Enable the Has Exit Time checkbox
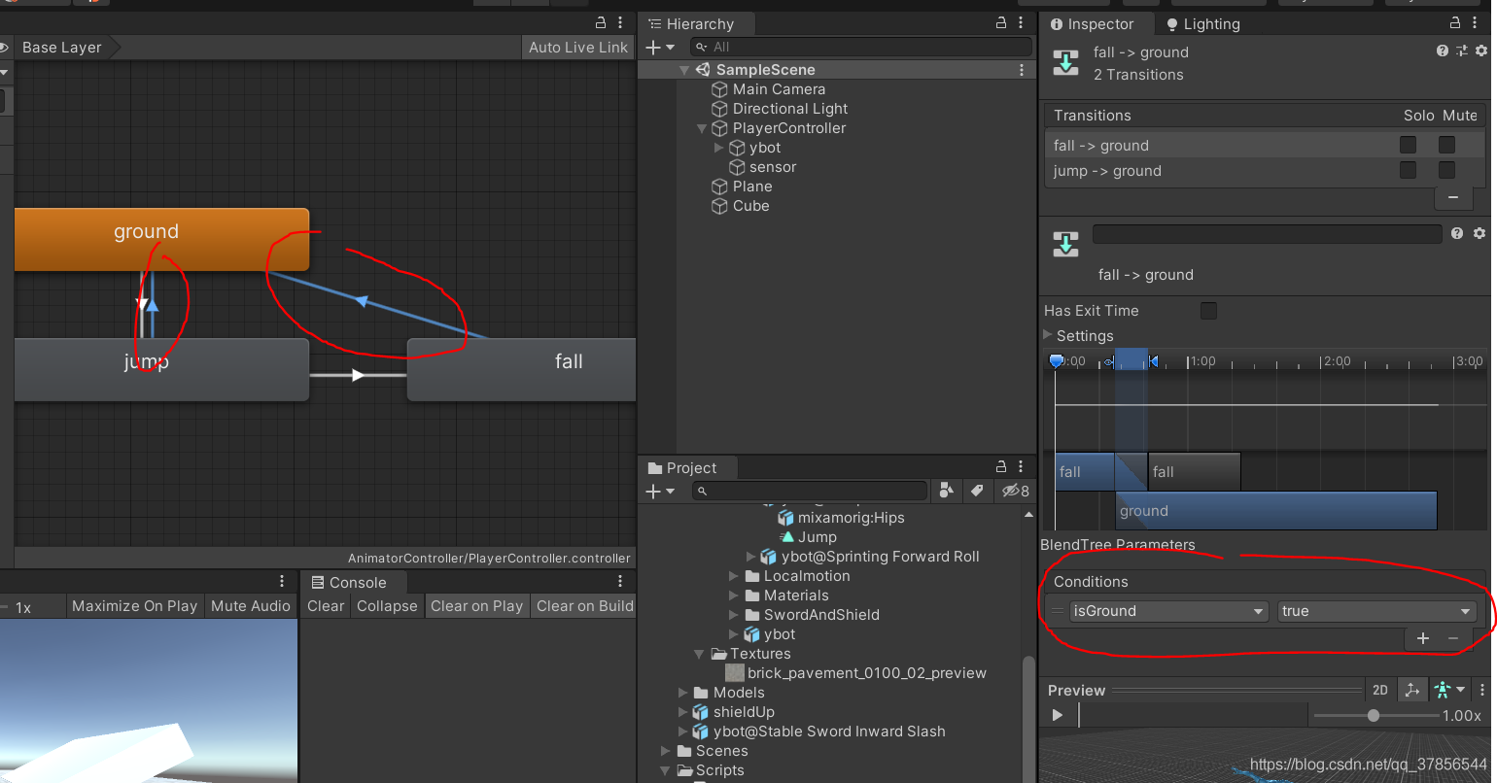This screenshot has height=783, width=1497. 1208,311
